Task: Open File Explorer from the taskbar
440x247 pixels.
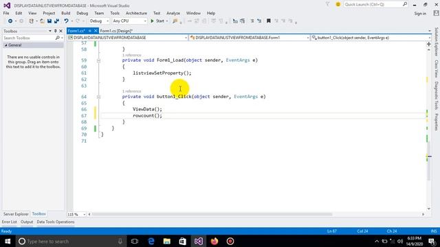Action: pos(166,242)
